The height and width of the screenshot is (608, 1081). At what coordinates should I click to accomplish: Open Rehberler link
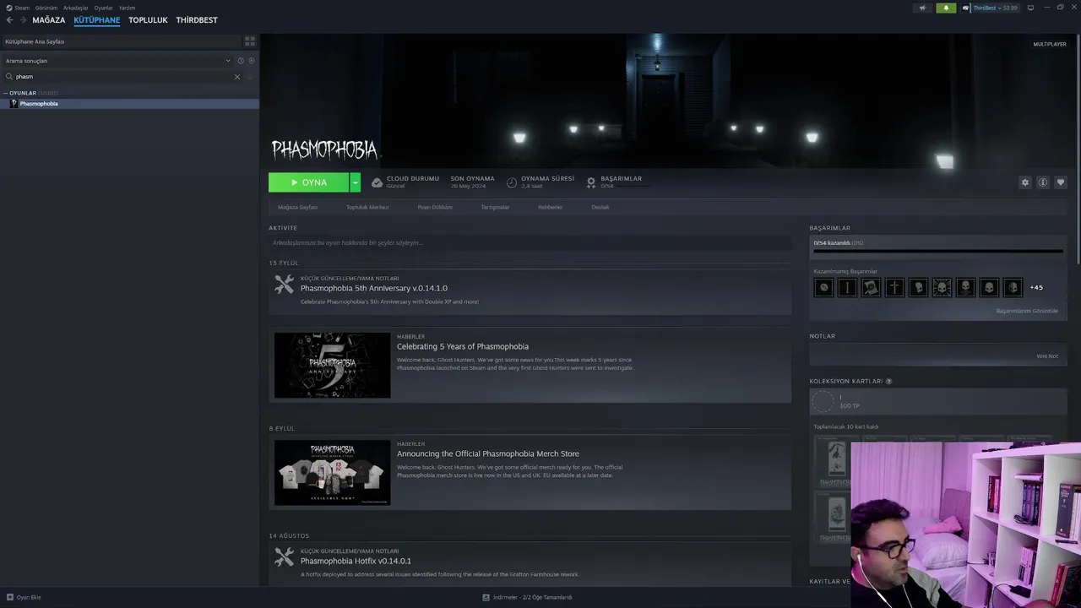550,207
